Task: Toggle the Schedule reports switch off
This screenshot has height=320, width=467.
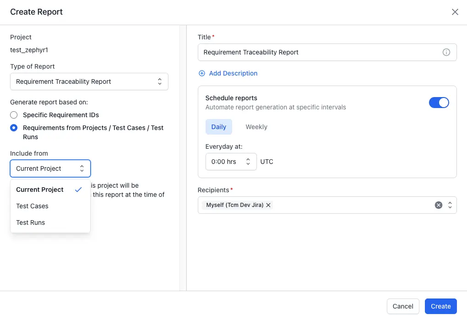Action: pyautogui.click(x=439, y=103)
